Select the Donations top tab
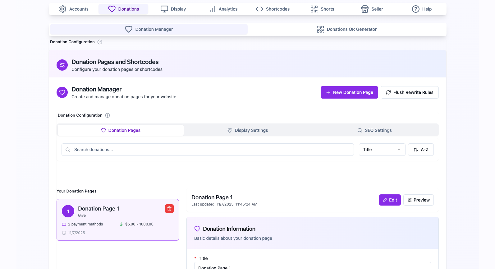This screenshot has width=495, height=269. [123, 9]
